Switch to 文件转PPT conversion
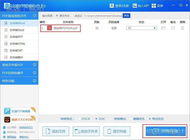Image resolution: width=190 pixels, height=140 pixels. pos(19,37)
